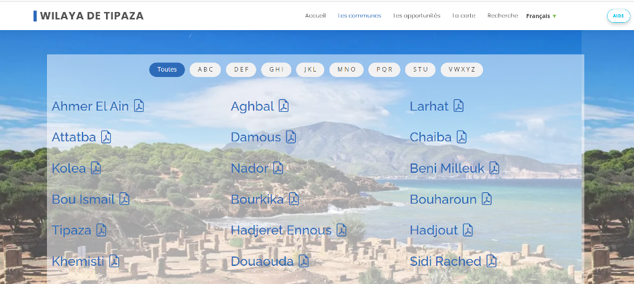This screenshot has width=634, height=284.
Task: Open the Hadjout commune link
Action: (x=433, y=230)
